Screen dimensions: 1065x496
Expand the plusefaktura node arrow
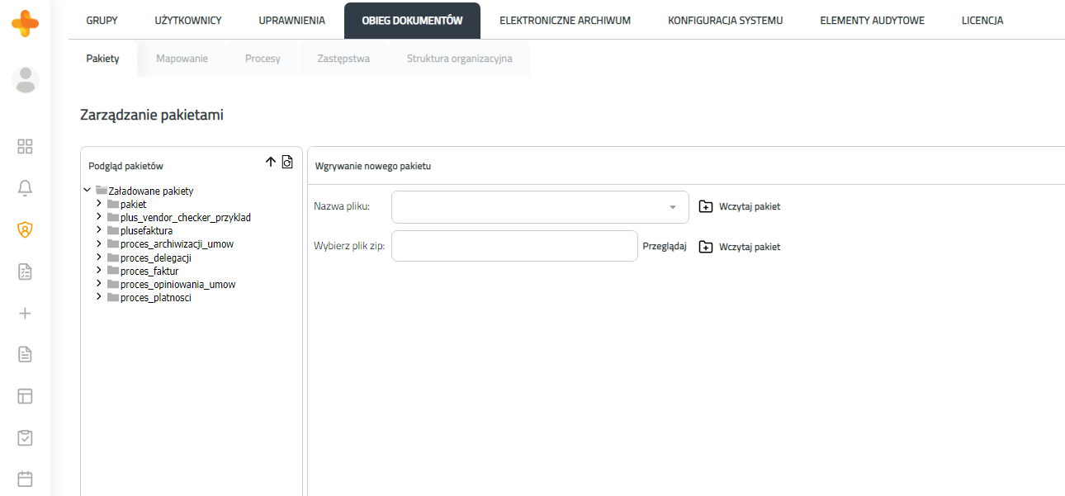pos(99,230)
